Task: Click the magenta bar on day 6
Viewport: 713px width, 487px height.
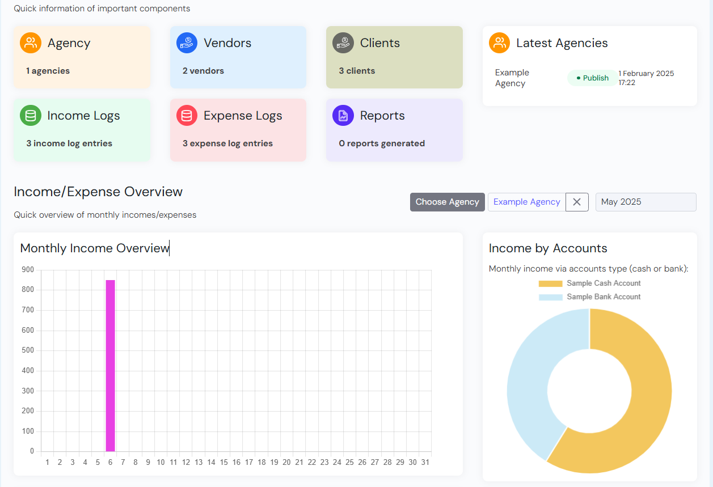Action: (110, 366)
